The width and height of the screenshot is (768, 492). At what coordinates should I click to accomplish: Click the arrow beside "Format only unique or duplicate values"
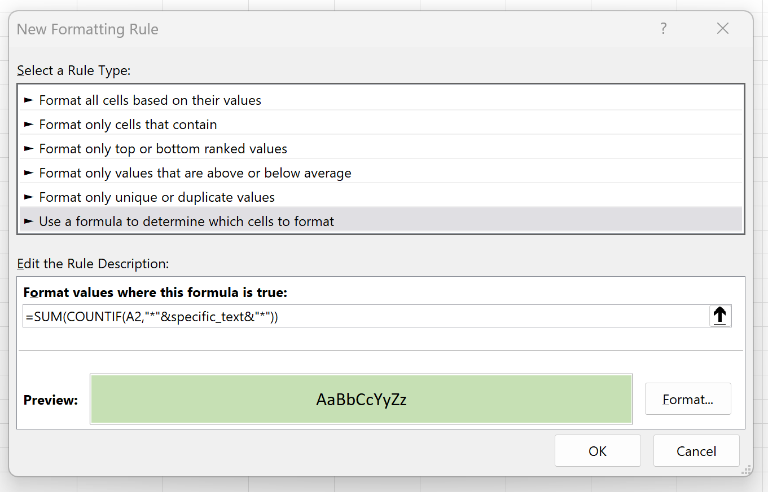pyautogui.click(x=28, y=197)
